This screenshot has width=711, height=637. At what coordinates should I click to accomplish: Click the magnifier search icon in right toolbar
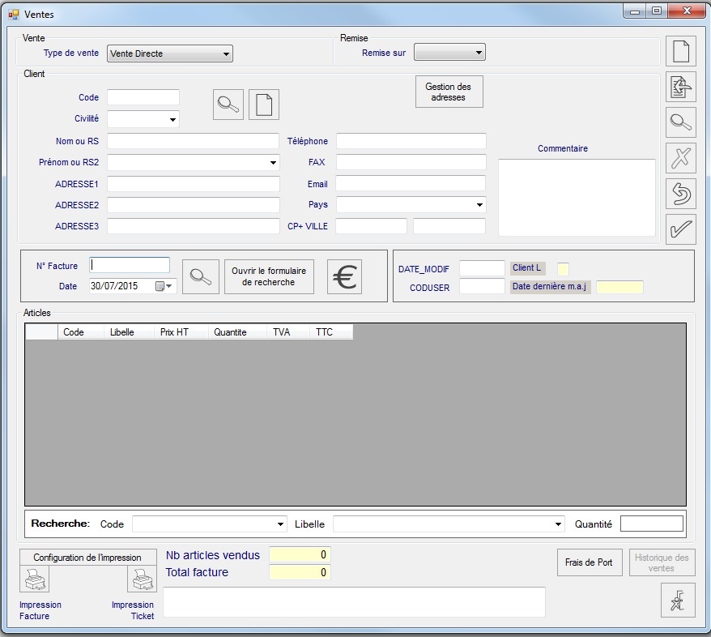(x=680, y=122)
